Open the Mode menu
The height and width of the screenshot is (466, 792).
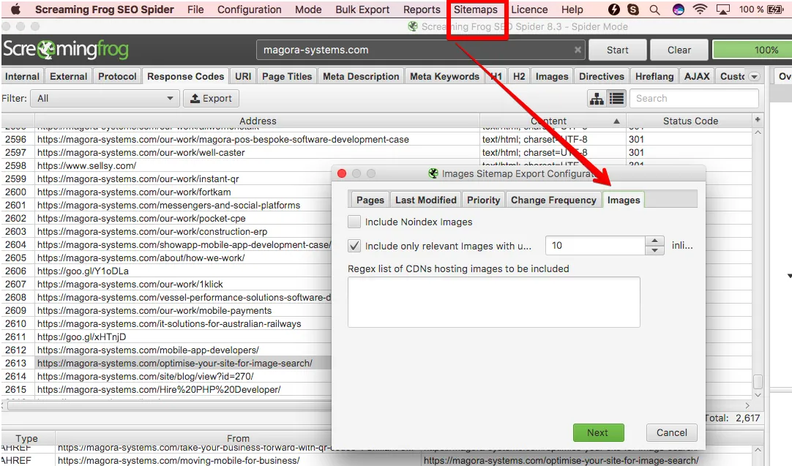(308, 10)
